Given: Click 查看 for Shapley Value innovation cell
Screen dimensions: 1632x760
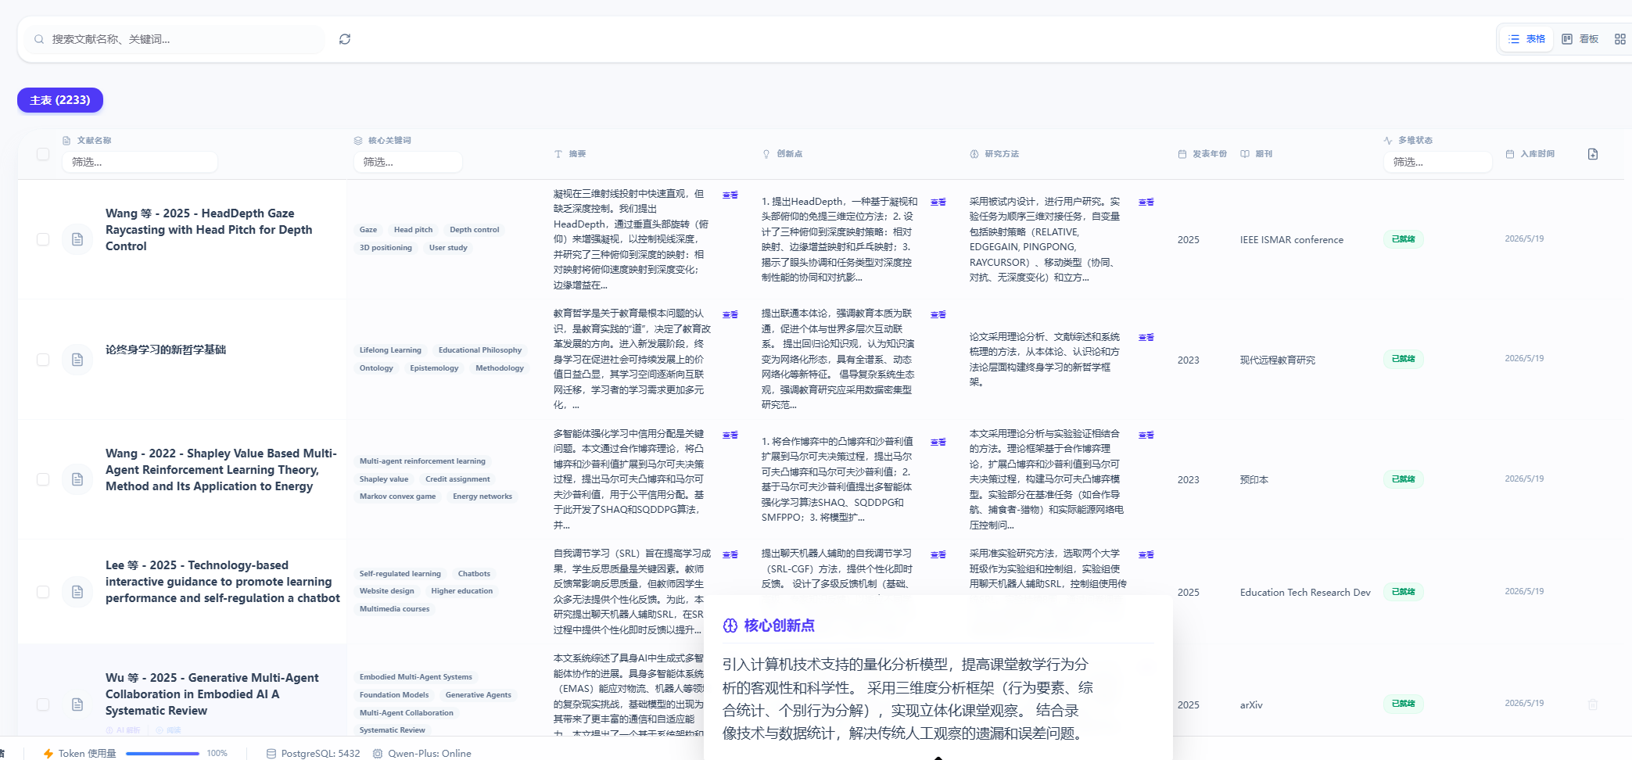Looking at the screenshot, I should pyautogui.click(x=938, y=443).
